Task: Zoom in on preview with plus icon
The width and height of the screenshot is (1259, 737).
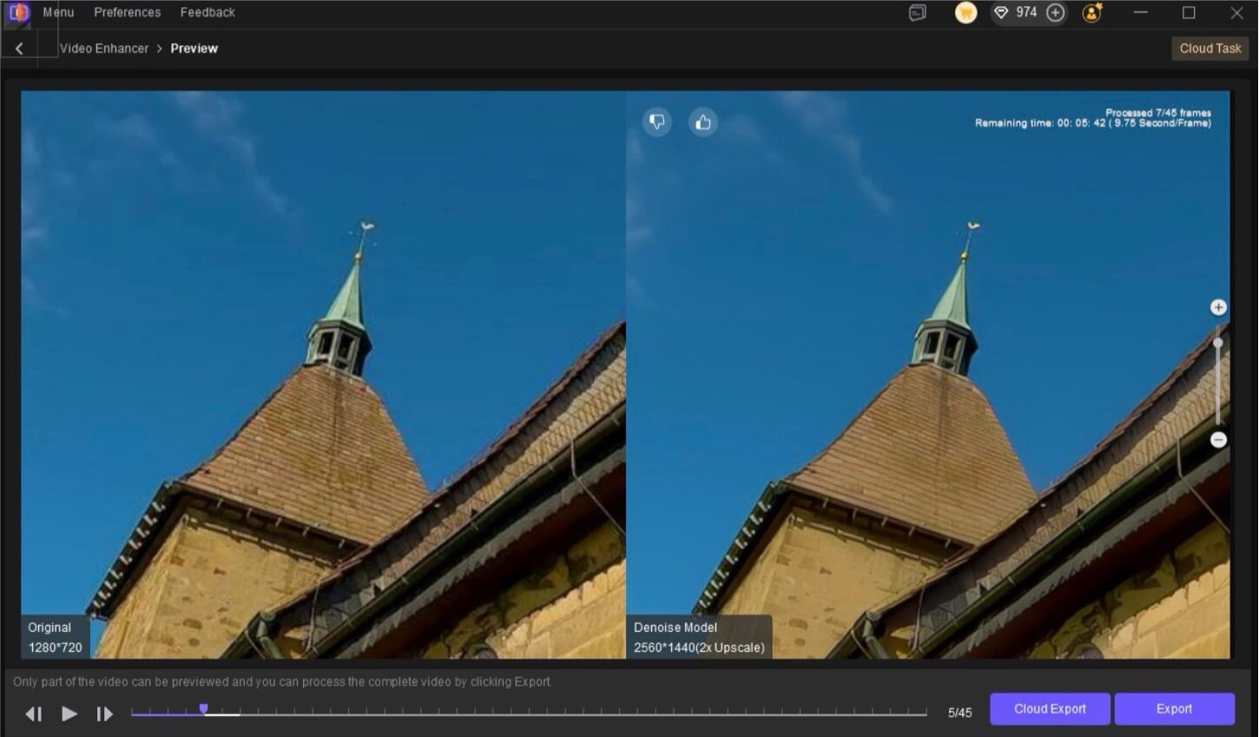Action: click(x=1218, y=306)
